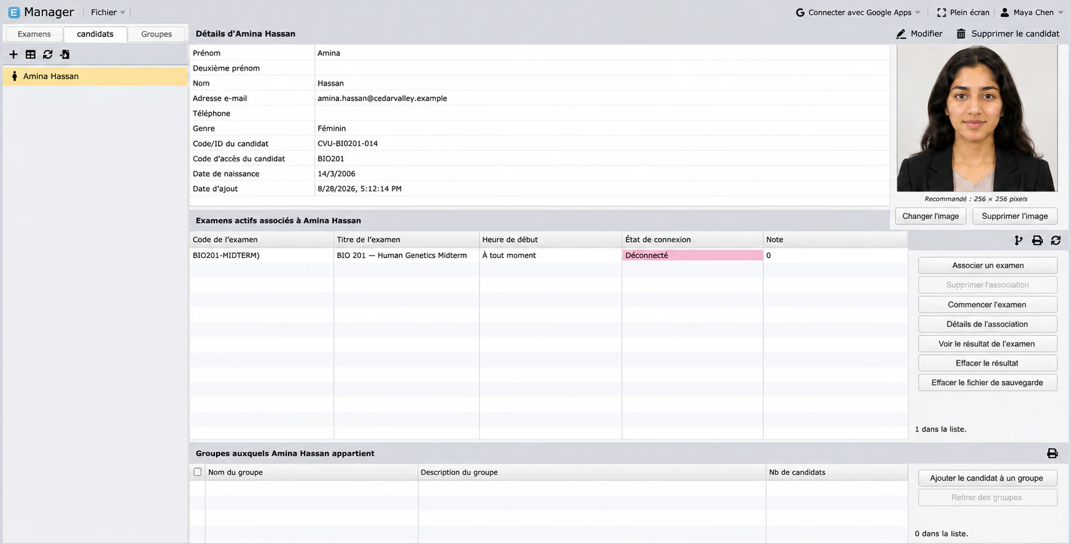
Task: Select the candidats tab
Action: tap(95, 34)
